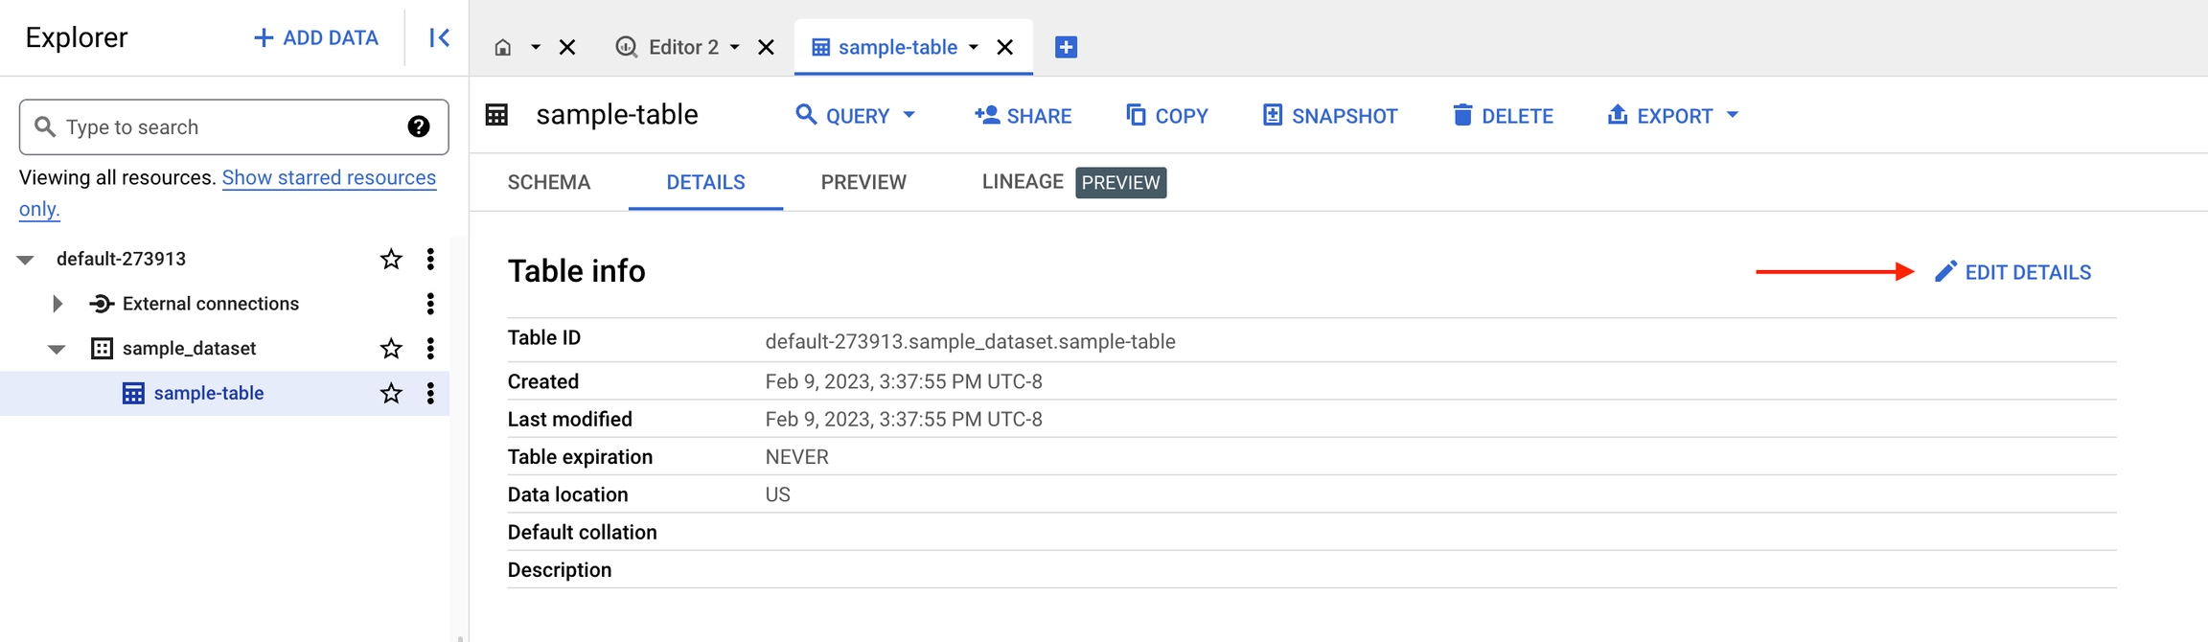Star the sample_dataset dataset
2208x642 pixels.
click(391, 348)
